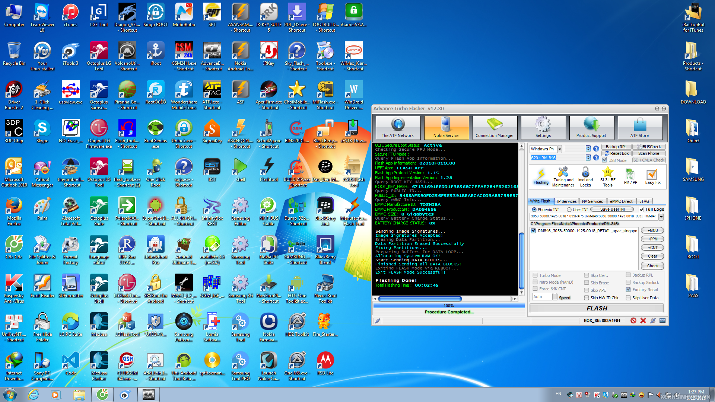Toggle the Turbo Mode checkbox
Viewport: 715px width, 402px height.
[x=535, y=275]
